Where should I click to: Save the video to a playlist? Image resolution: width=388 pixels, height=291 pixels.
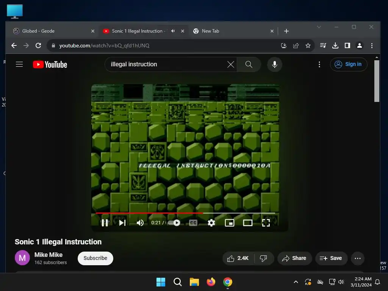[331, 258]
